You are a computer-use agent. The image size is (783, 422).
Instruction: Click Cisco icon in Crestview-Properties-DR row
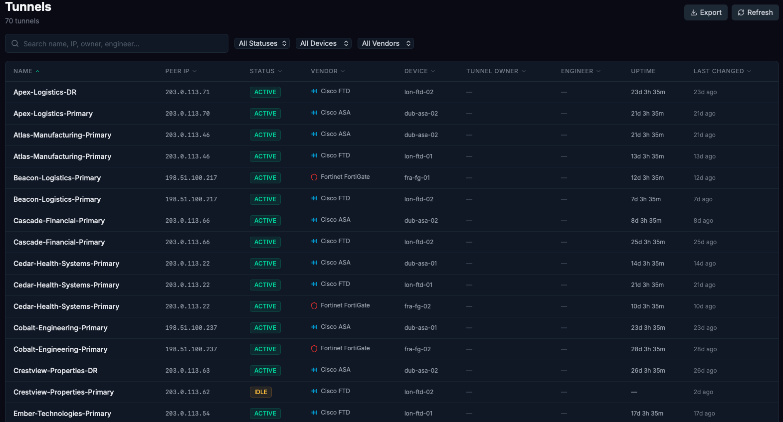click(x=314, y=370)
